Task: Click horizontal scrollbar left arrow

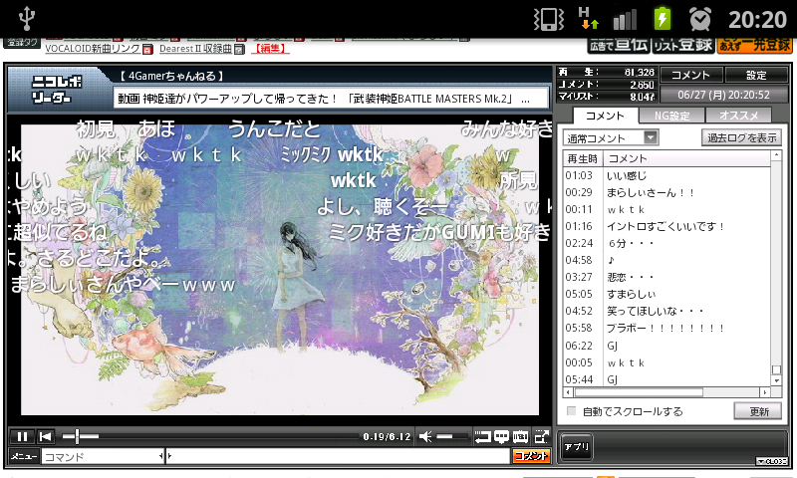Action: 569,392
